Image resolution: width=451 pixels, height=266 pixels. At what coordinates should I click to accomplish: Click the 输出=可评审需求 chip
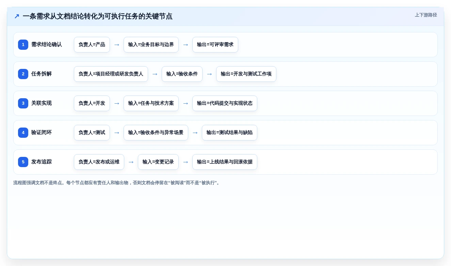click(x=215, y=45)
